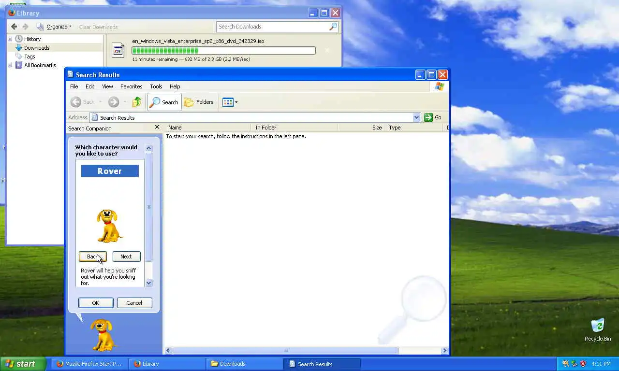Switch to Downloads folder in the taskbar

245,364
